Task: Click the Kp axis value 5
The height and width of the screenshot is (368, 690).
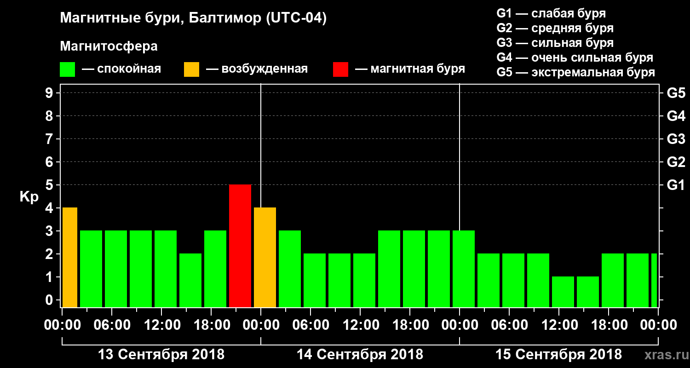Action: coord(50,185)
